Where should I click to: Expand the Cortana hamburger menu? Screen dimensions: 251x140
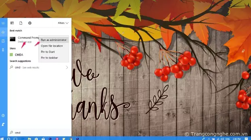[x=3, y=23]
